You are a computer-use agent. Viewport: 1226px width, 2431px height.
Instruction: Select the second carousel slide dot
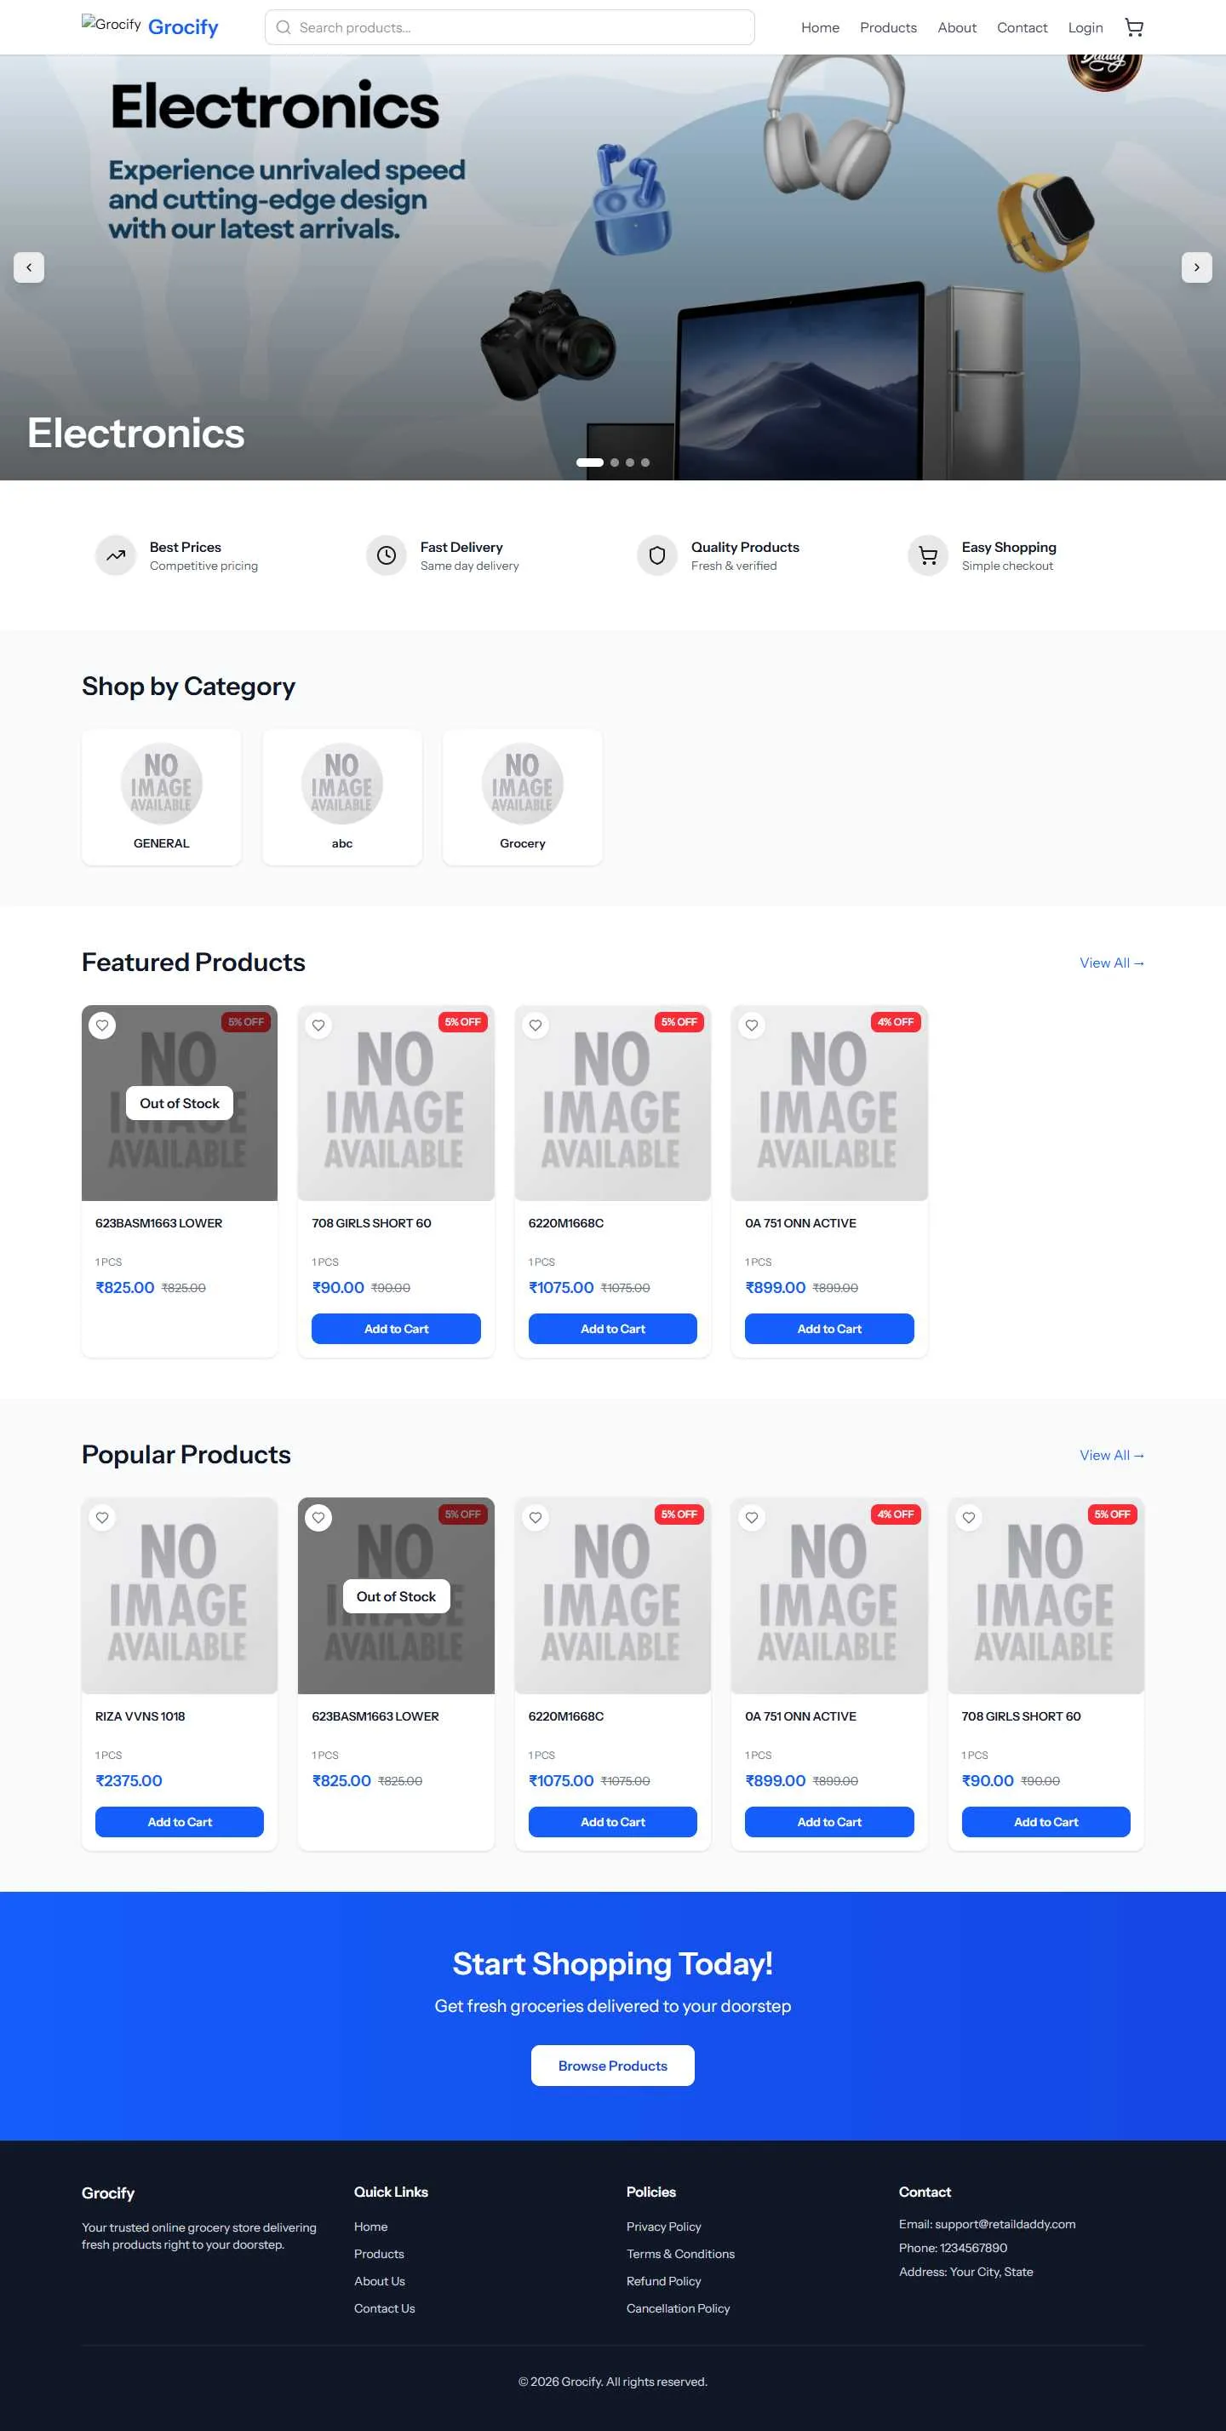click(614, 463)
